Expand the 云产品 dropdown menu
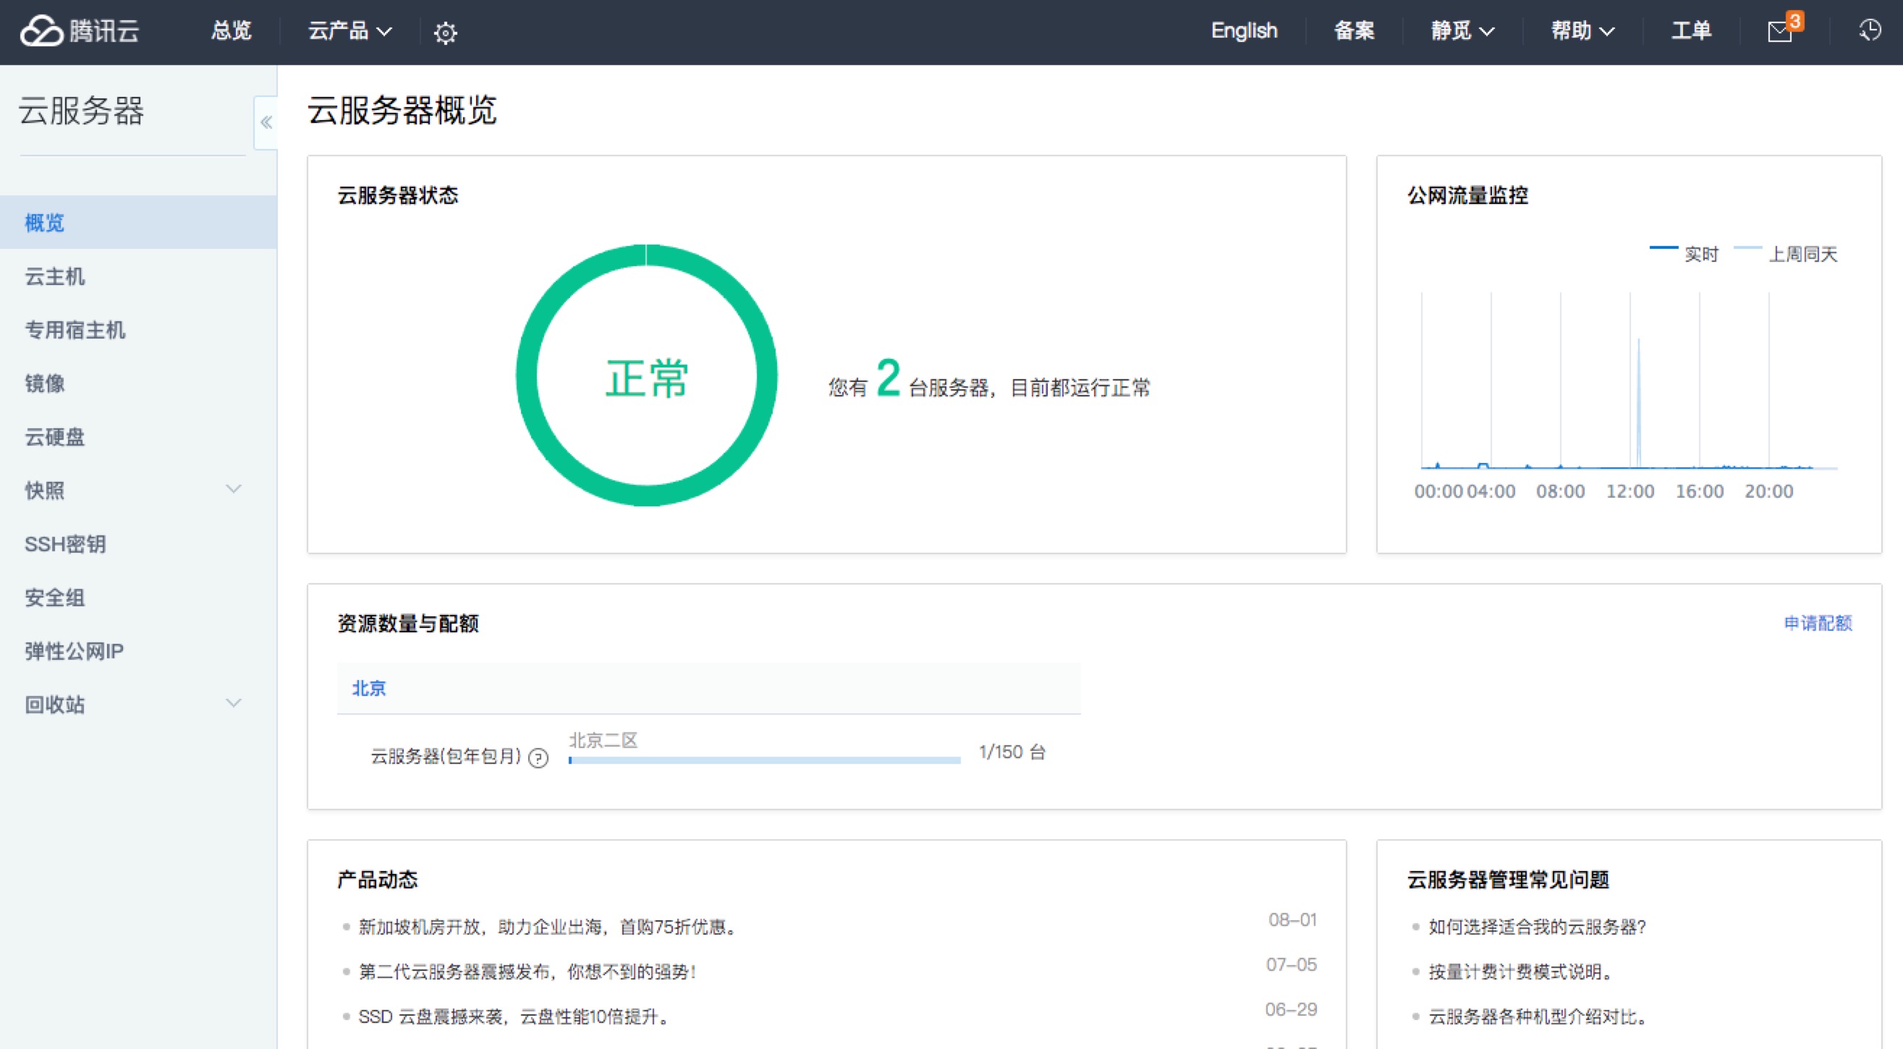Screen dimensions: 1903x1049 click(349, 31)
